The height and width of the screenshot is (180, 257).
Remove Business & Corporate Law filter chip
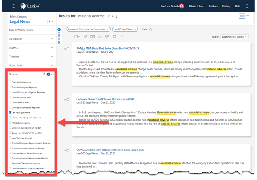(108, 30)
